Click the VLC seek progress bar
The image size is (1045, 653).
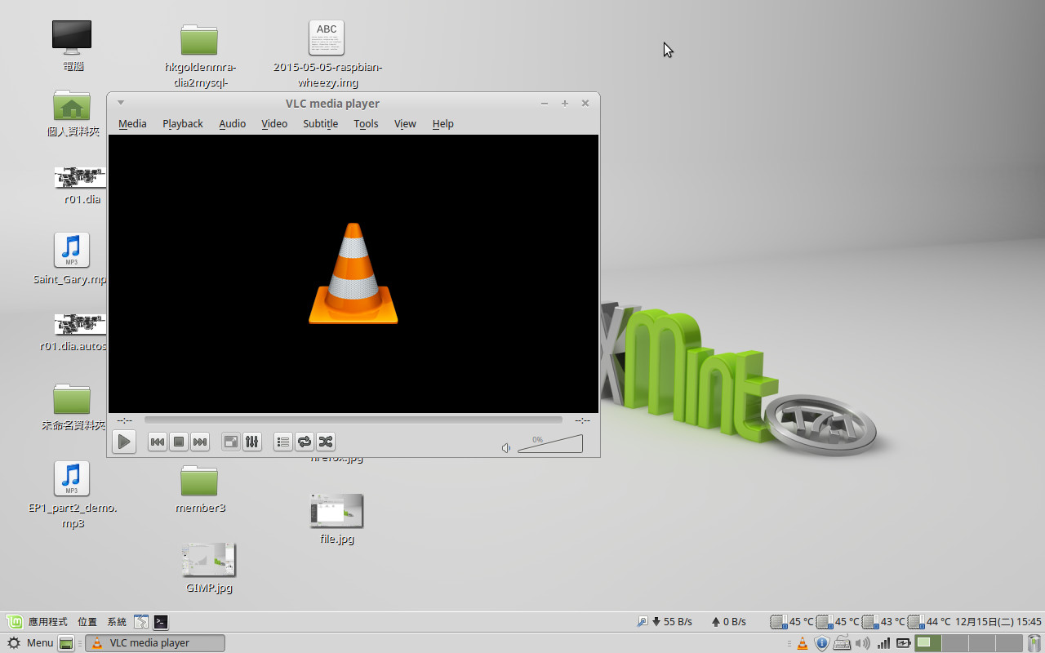point(354,420)
